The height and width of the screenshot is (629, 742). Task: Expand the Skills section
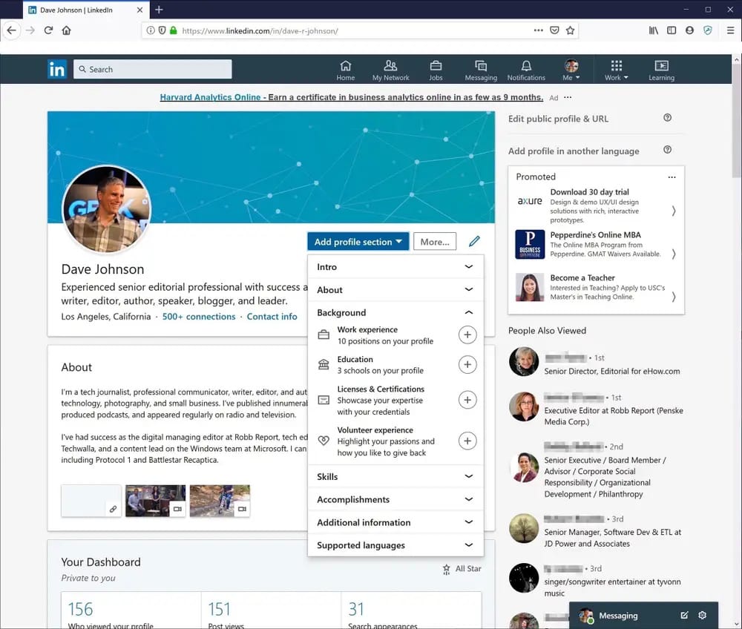point(395,477)
